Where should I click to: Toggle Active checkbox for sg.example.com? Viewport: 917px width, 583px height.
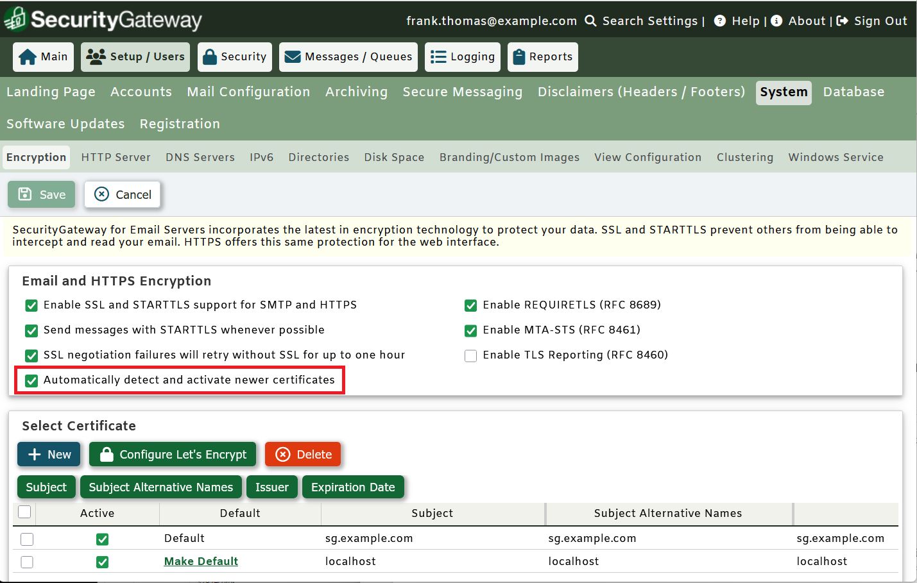pos(102,539)
